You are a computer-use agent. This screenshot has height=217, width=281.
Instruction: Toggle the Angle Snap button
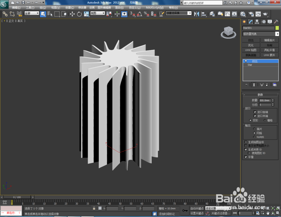[x=139, y=14]
